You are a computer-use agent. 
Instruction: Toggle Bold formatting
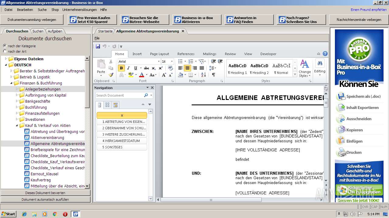pyautogui.click(x=121, y=68)
